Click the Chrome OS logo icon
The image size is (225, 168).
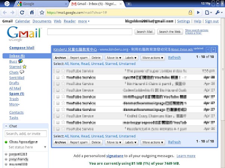7,4
